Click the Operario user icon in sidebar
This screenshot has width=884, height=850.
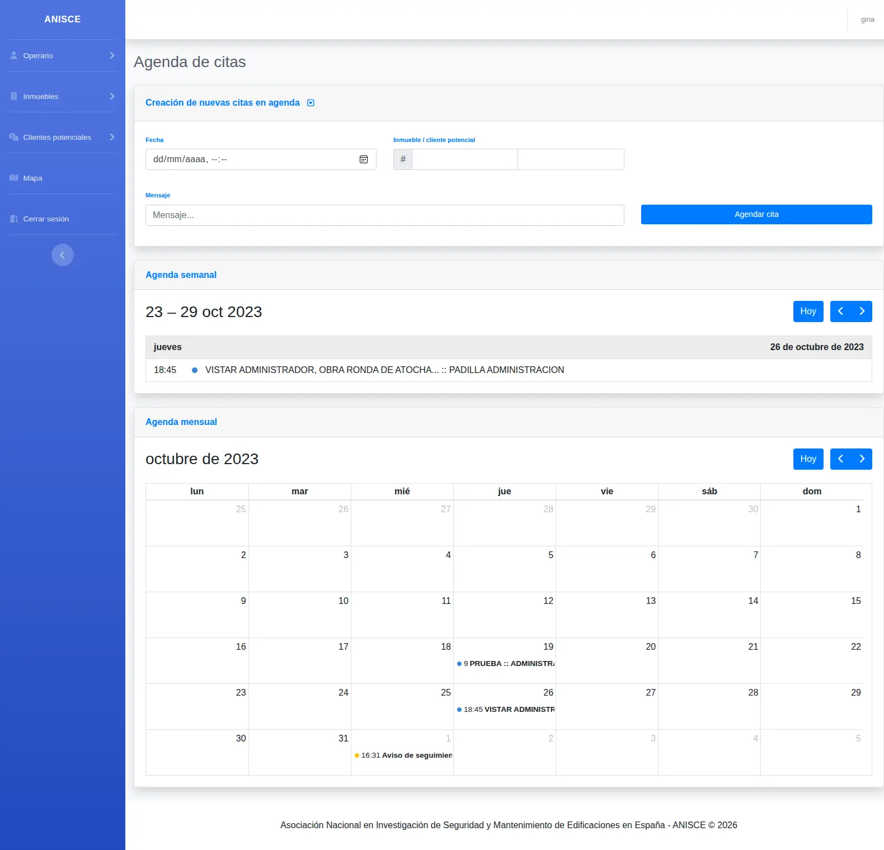[x=14, y=55]
